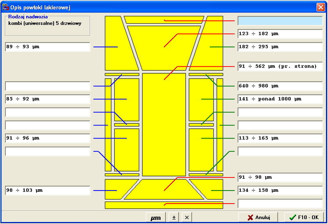Select the 91 ÷ 562 µm (pr. strona) field
The width and height of the screenshot is (328, 224).
tap(280, 67)
